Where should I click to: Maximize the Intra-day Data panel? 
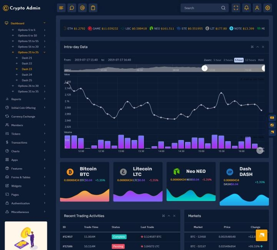252,47
